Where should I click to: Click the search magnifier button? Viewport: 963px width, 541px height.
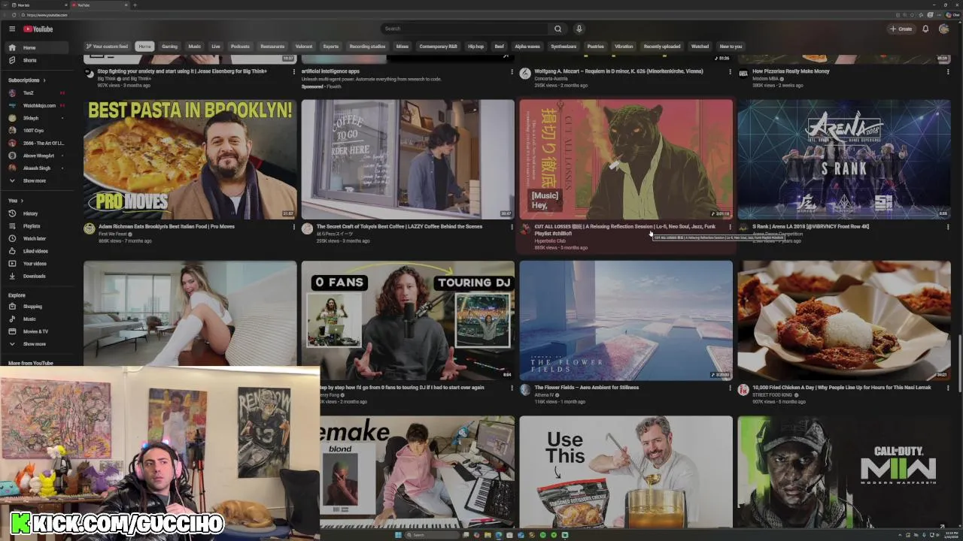[557, 29]
